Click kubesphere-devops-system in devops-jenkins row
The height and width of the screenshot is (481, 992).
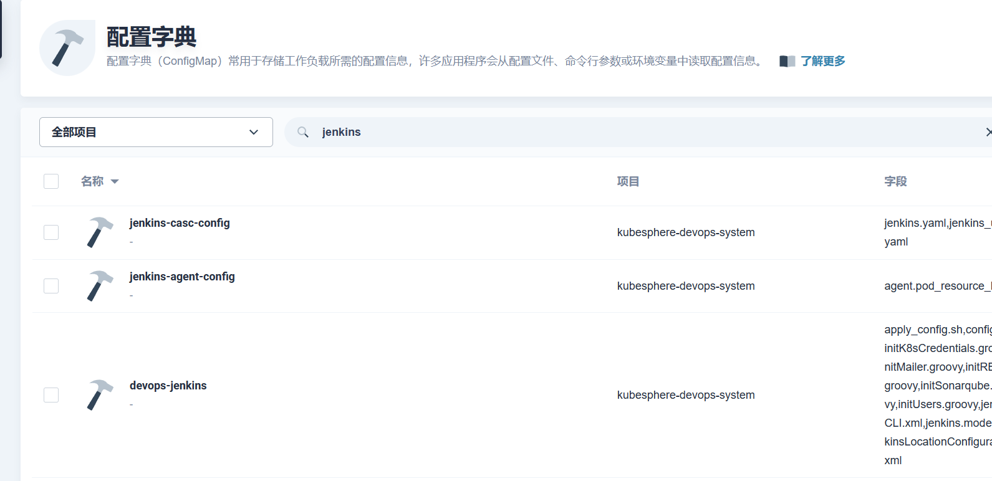(x=686, y=395)
